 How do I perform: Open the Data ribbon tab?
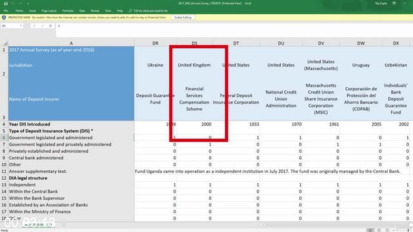(82, 11)
